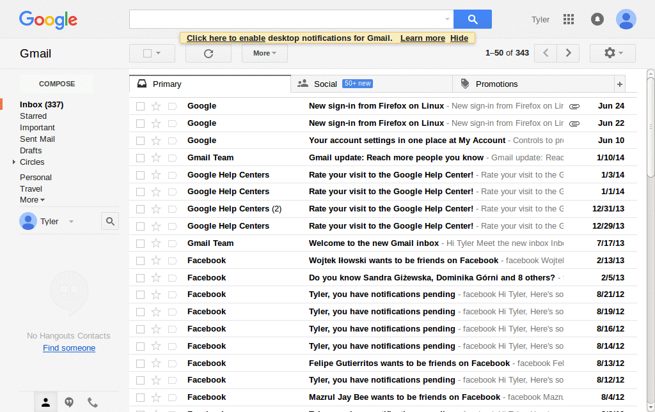Open the notifications bell icon
This screenshot has width=655, height=412.
597,19
